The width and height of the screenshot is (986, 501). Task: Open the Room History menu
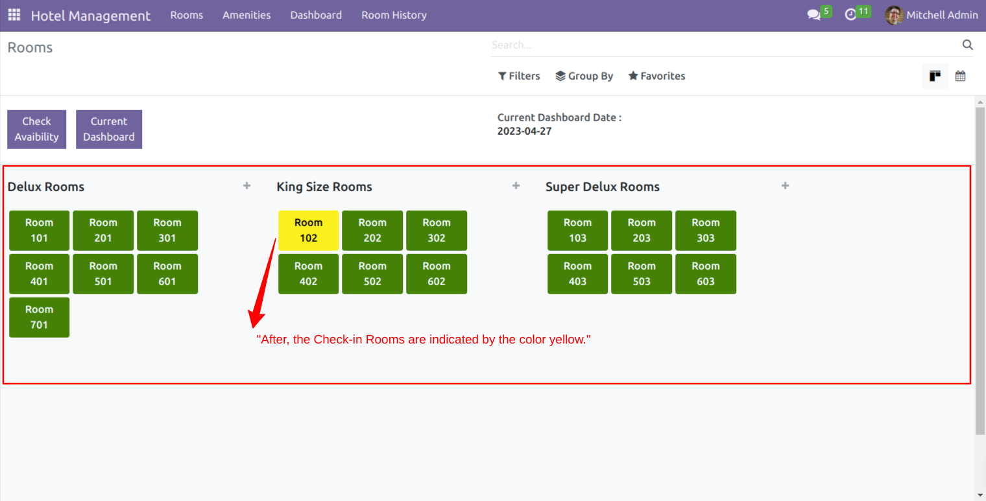click(394, 15)
